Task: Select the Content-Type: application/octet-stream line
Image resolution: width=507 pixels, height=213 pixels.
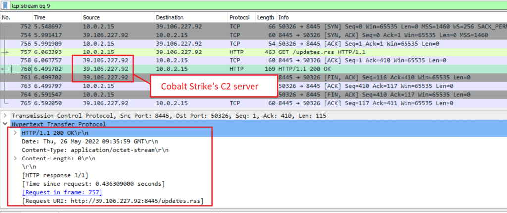Action: pos(95,150)
